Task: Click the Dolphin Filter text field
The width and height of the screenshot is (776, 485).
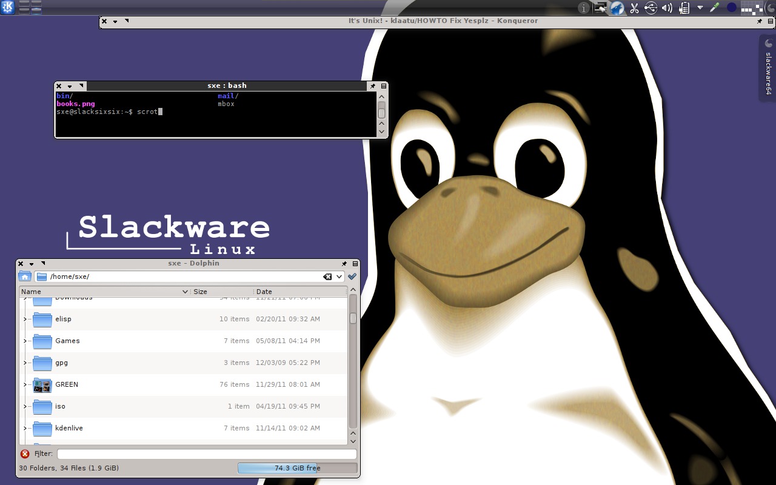Action: point(207,453)
